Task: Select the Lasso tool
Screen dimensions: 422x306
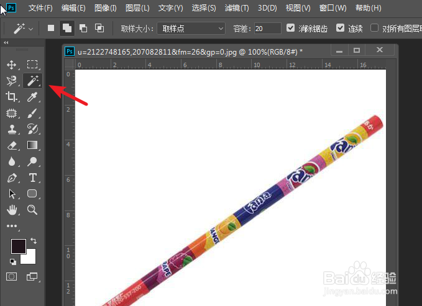Action: [11, 81]
